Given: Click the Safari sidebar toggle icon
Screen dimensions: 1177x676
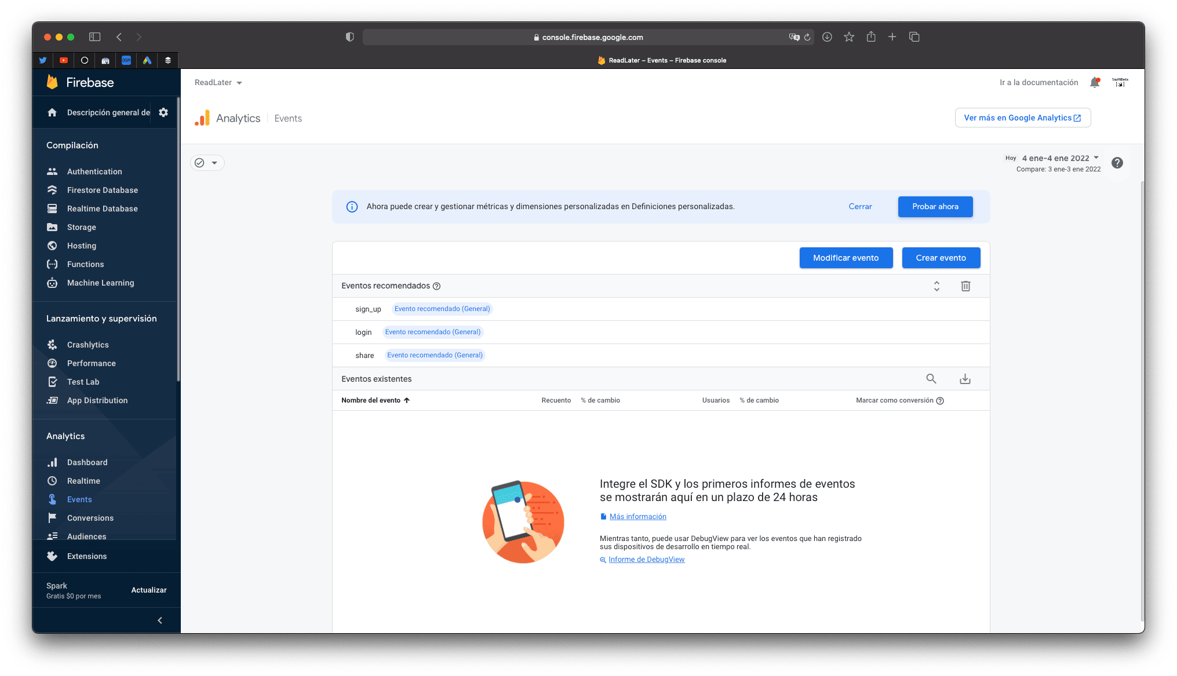Looking at the screenshot, I should 95,37.
